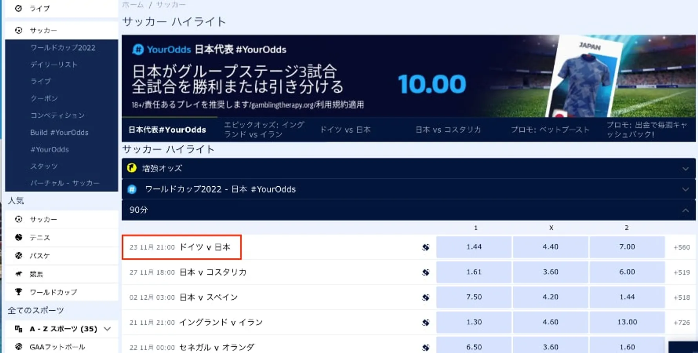The height and width of the screenshot is (353, 698).
Task: Open スタッツ in sidebar
Action: click(x=44, y=166)
